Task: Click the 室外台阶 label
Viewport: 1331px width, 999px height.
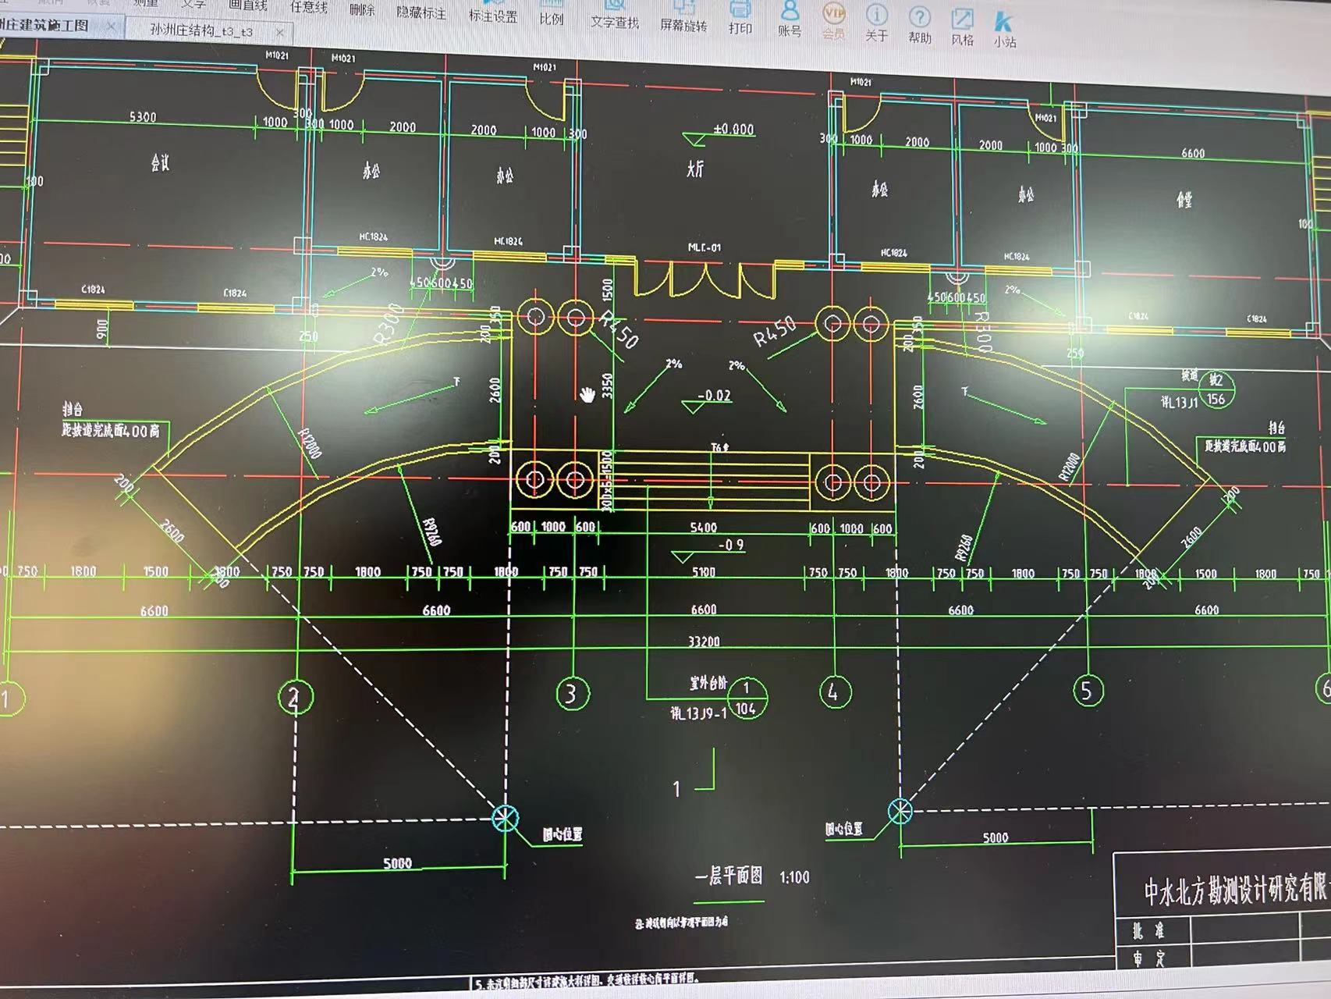Action: tap(708, 684)
